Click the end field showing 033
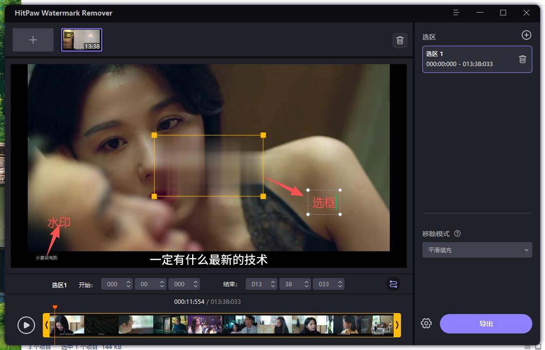 click(x=324, y=284)
